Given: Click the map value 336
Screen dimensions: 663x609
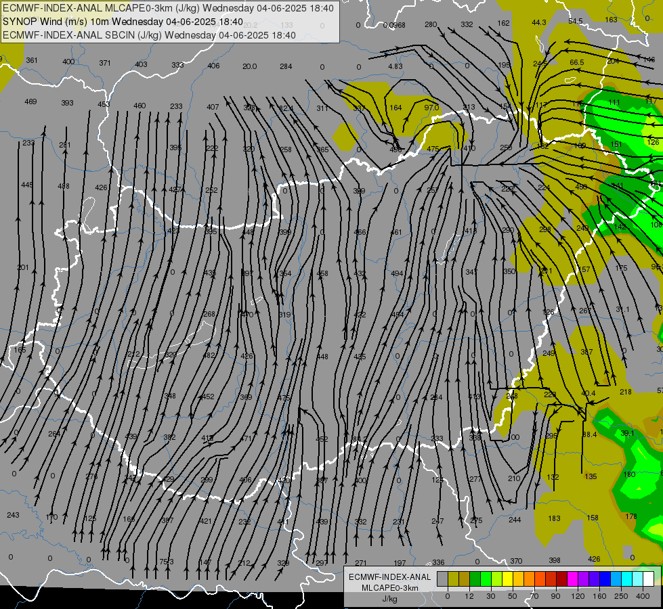Looking at the screenshot, I should (438, 562).
